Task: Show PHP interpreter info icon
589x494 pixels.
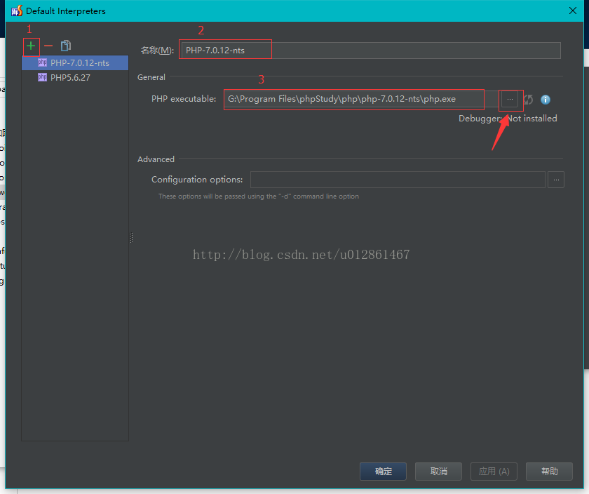Action: 546,100
